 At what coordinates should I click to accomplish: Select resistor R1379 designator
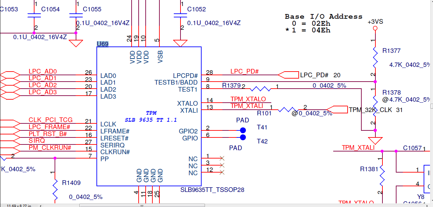(231, 86)
